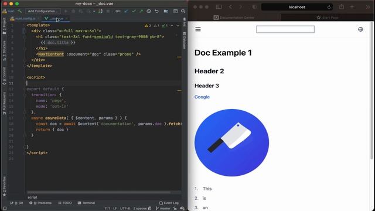Open the Commit tool window

(x=4, y=76)
